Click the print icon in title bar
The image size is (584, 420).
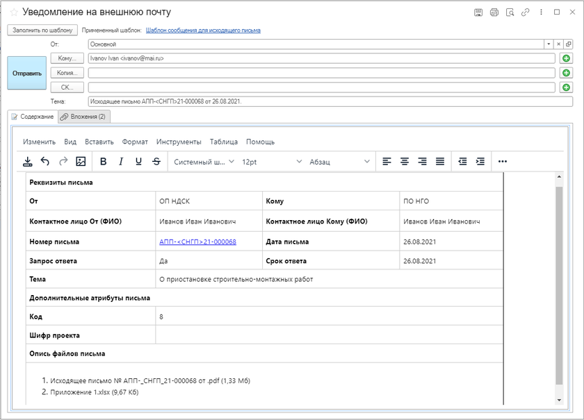[x=494, y=12]
